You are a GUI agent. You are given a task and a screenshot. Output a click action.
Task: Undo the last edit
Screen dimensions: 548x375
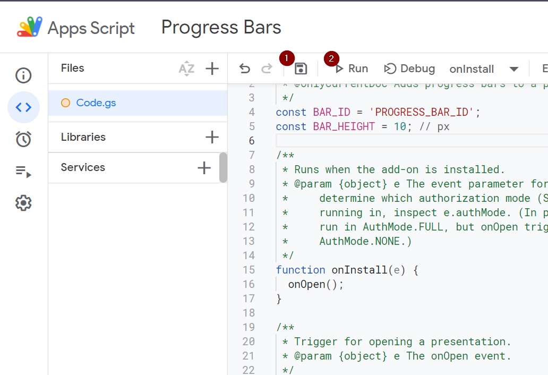click(244, 69)
